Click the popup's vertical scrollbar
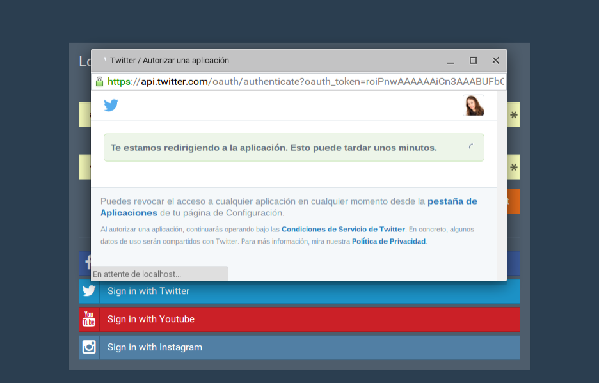The image size is (599, 383). pyautogui.click(x=502, y=186)
